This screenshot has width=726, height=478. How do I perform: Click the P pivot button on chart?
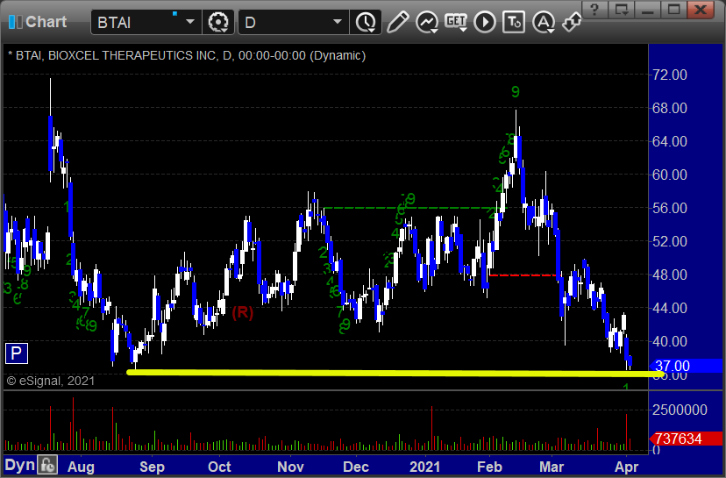click(17, 353)
